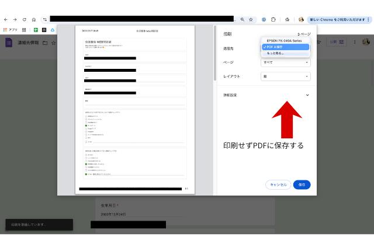Open the blue circular extension icon in toolbar

(264, 19)
